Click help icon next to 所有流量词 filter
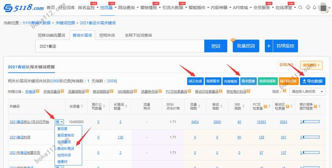This screenshot has width=332, height=168. (62, 91)
